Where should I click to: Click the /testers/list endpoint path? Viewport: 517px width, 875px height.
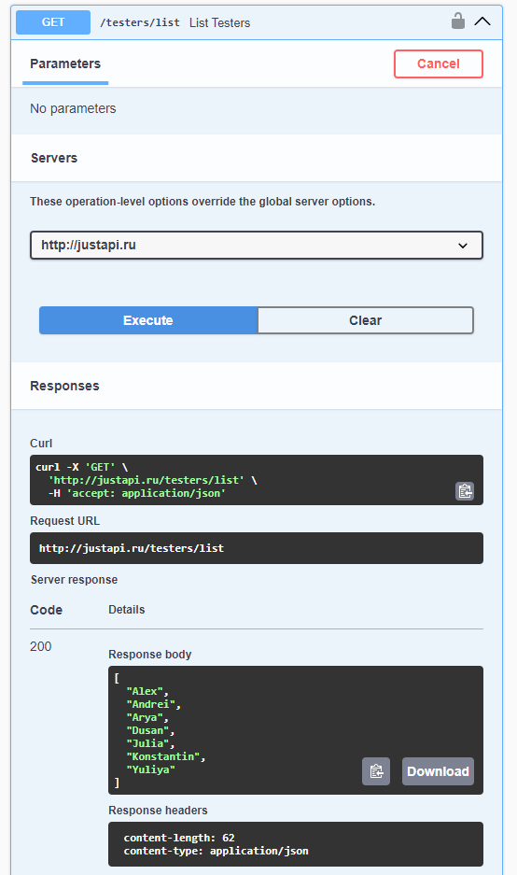point(140,23)
